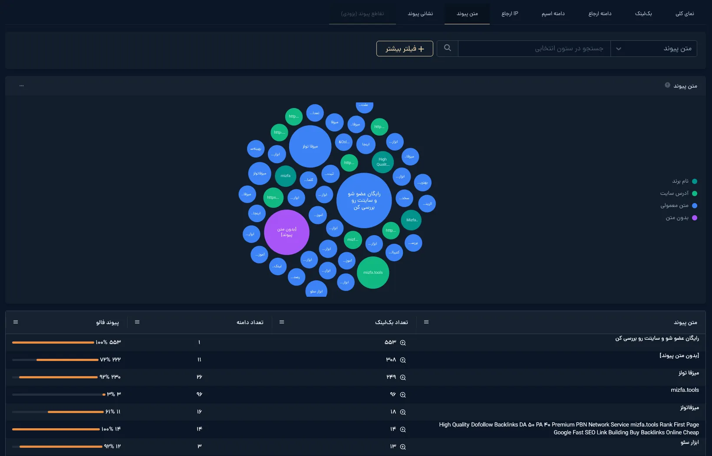Viewport: 712px width, 456px height.
Task: Click zoom icon next to backlink count ۳۰۸
Action: [403, 360]
